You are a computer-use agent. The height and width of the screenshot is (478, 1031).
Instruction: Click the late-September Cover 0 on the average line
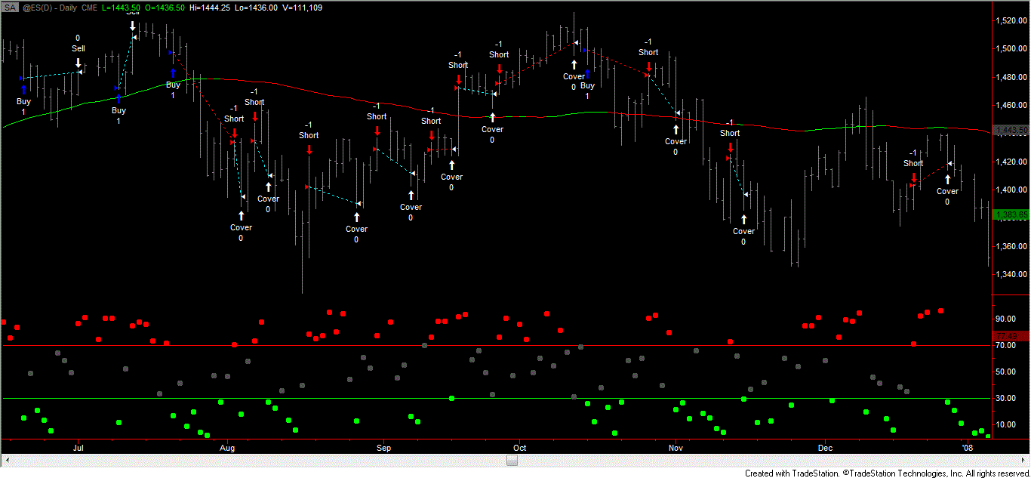coord(492,117)
